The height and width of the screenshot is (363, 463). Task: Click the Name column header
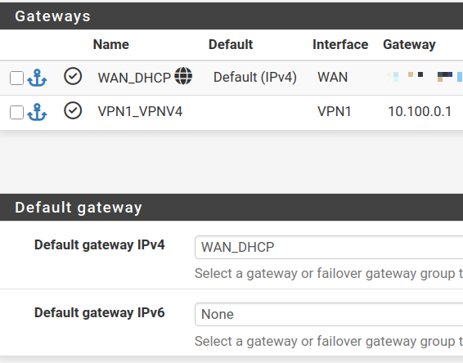(x=111, y=45)
